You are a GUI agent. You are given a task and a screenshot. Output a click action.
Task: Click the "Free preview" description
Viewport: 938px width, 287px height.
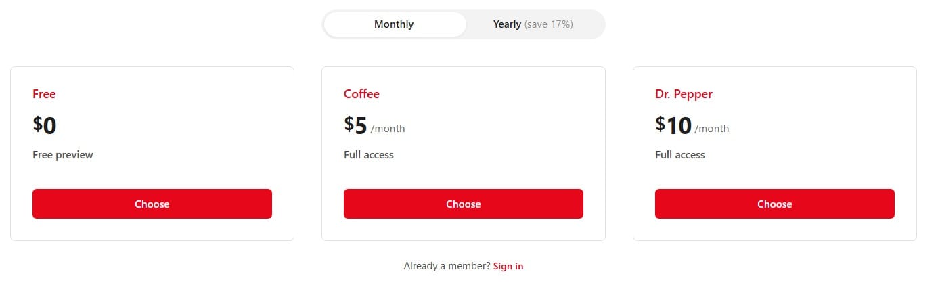(x=63, y=154)
